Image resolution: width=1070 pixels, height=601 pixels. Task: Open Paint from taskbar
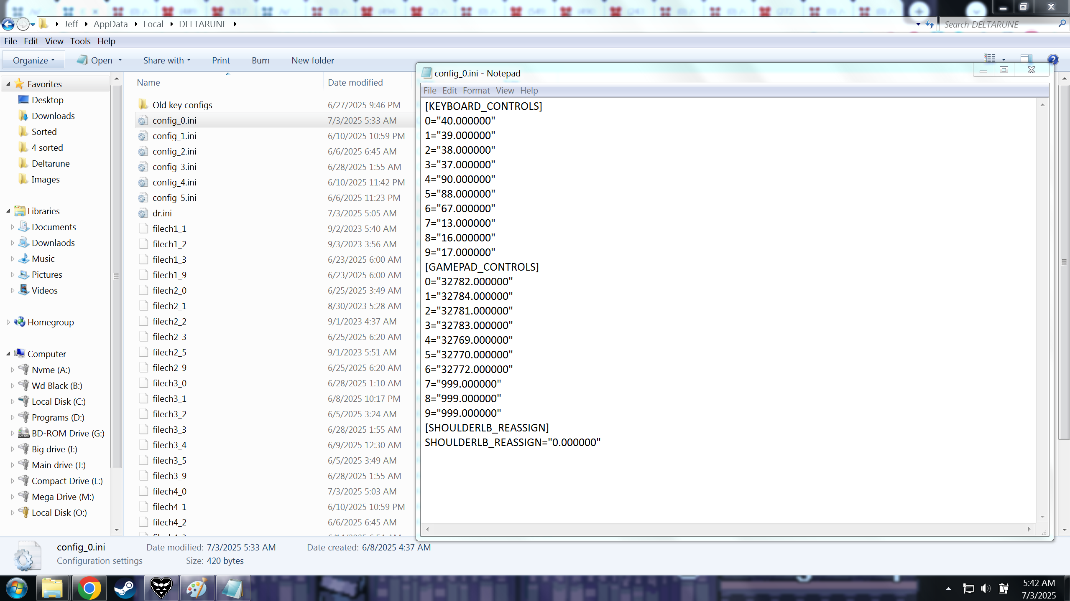click(x=197, y=588)
